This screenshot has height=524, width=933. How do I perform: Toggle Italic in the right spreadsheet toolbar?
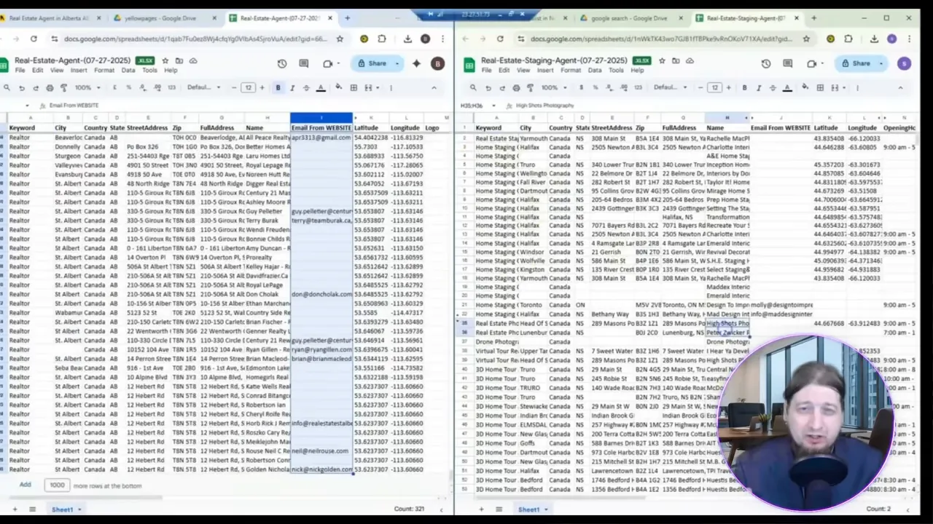759,87
